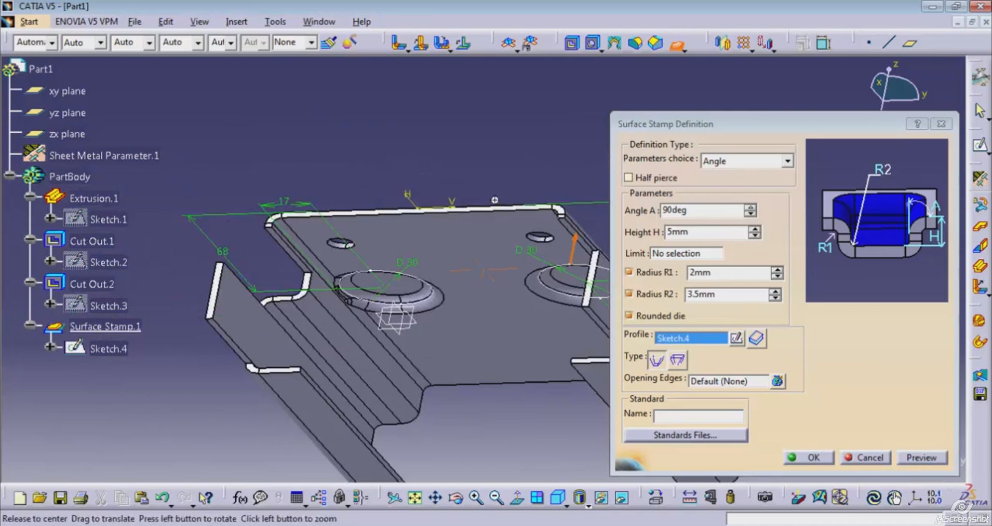
Task: Increase Angle A with spinner arrow
Action: coord(750,207)
